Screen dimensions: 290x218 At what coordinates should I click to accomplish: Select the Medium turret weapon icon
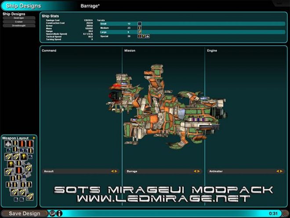[x=140, y=28]
